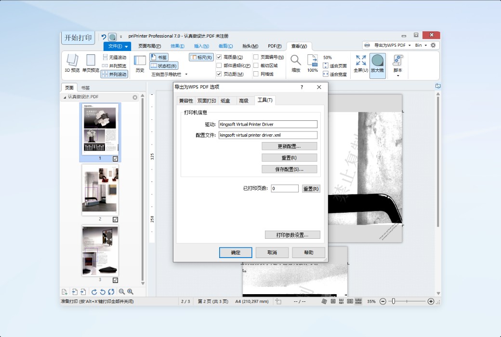Click the 保存配置(S)... button
The width and height of the screenshot is (501, 337).
click(x=289, y=169)
